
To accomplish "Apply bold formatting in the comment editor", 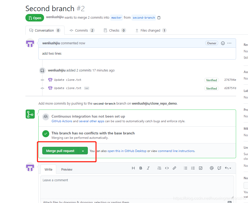I will click(141, 168).
